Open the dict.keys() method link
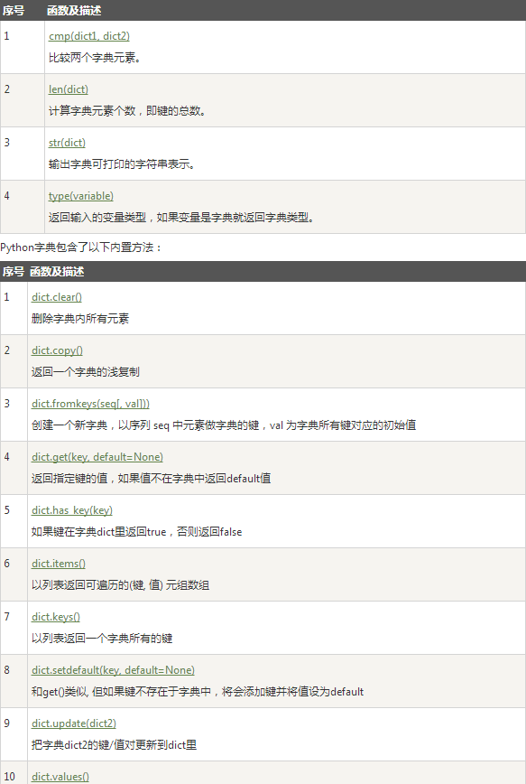 [56, 617]
